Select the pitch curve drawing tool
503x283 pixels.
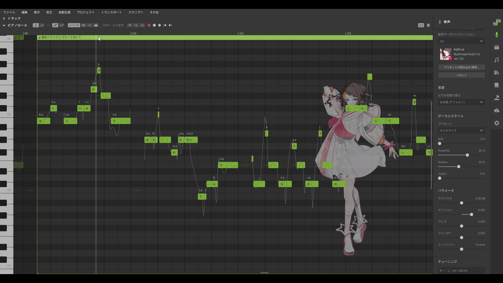(x=62, y=25)
